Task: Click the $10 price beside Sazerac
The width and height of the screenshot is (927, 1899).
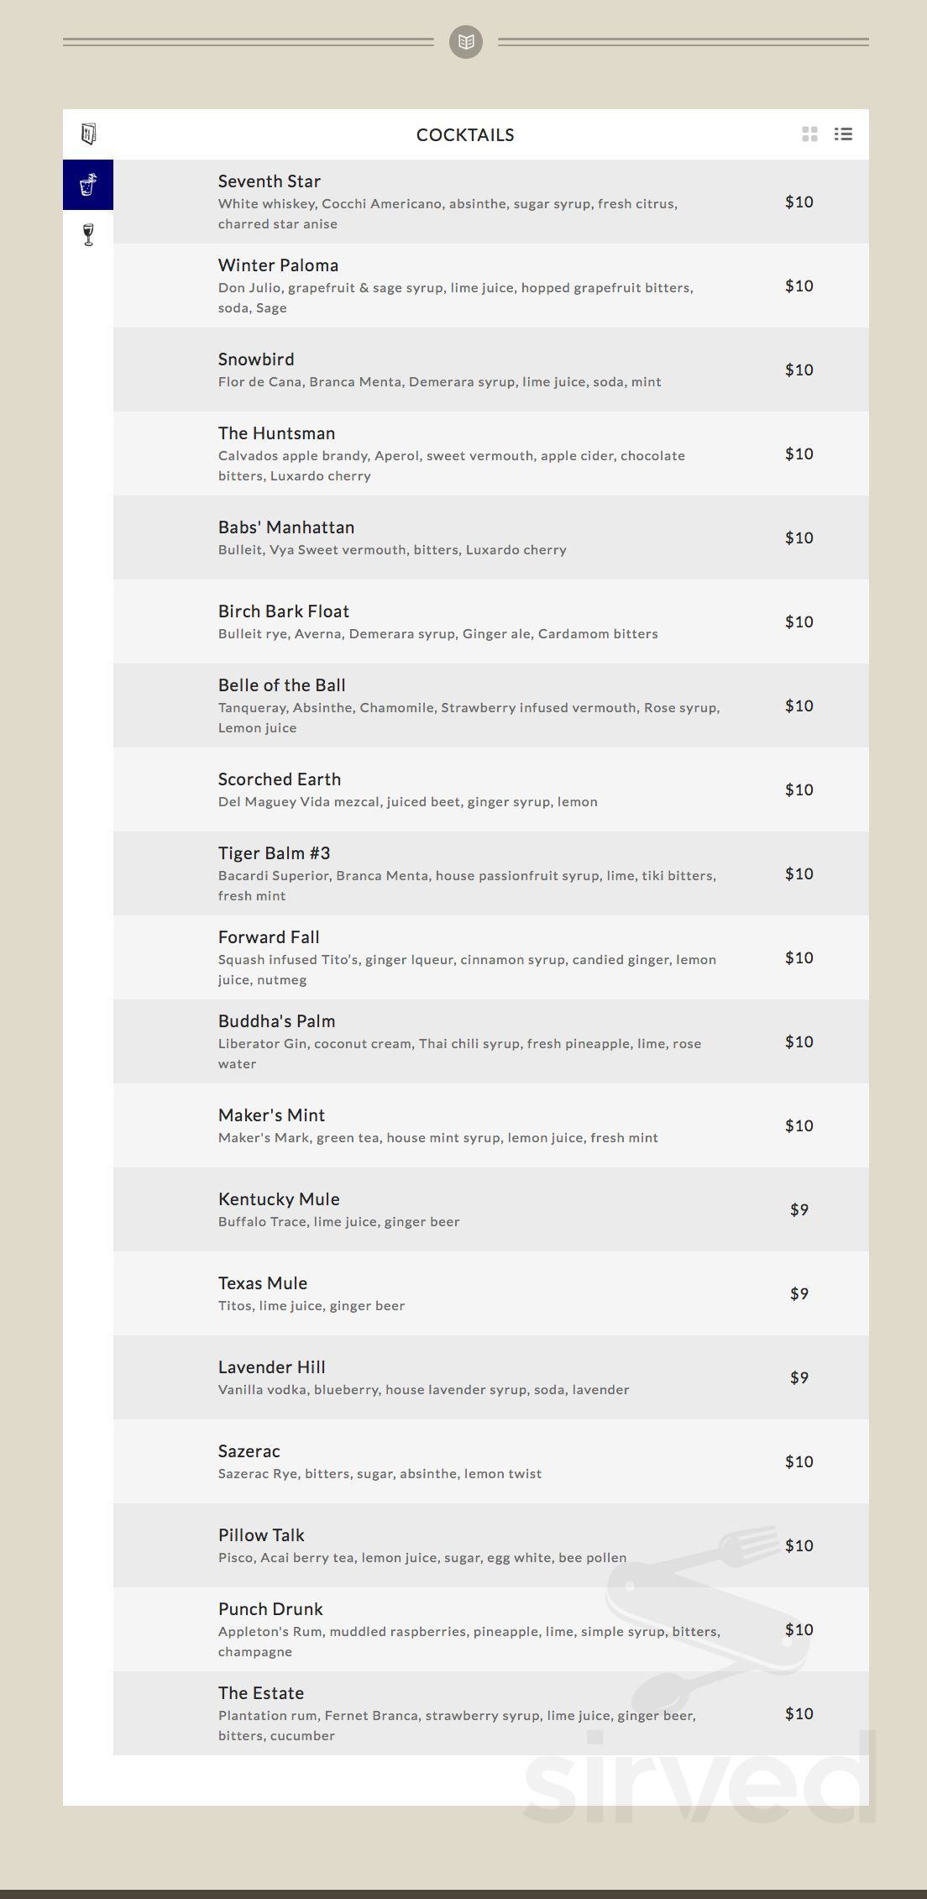Action: [799, 1461]
